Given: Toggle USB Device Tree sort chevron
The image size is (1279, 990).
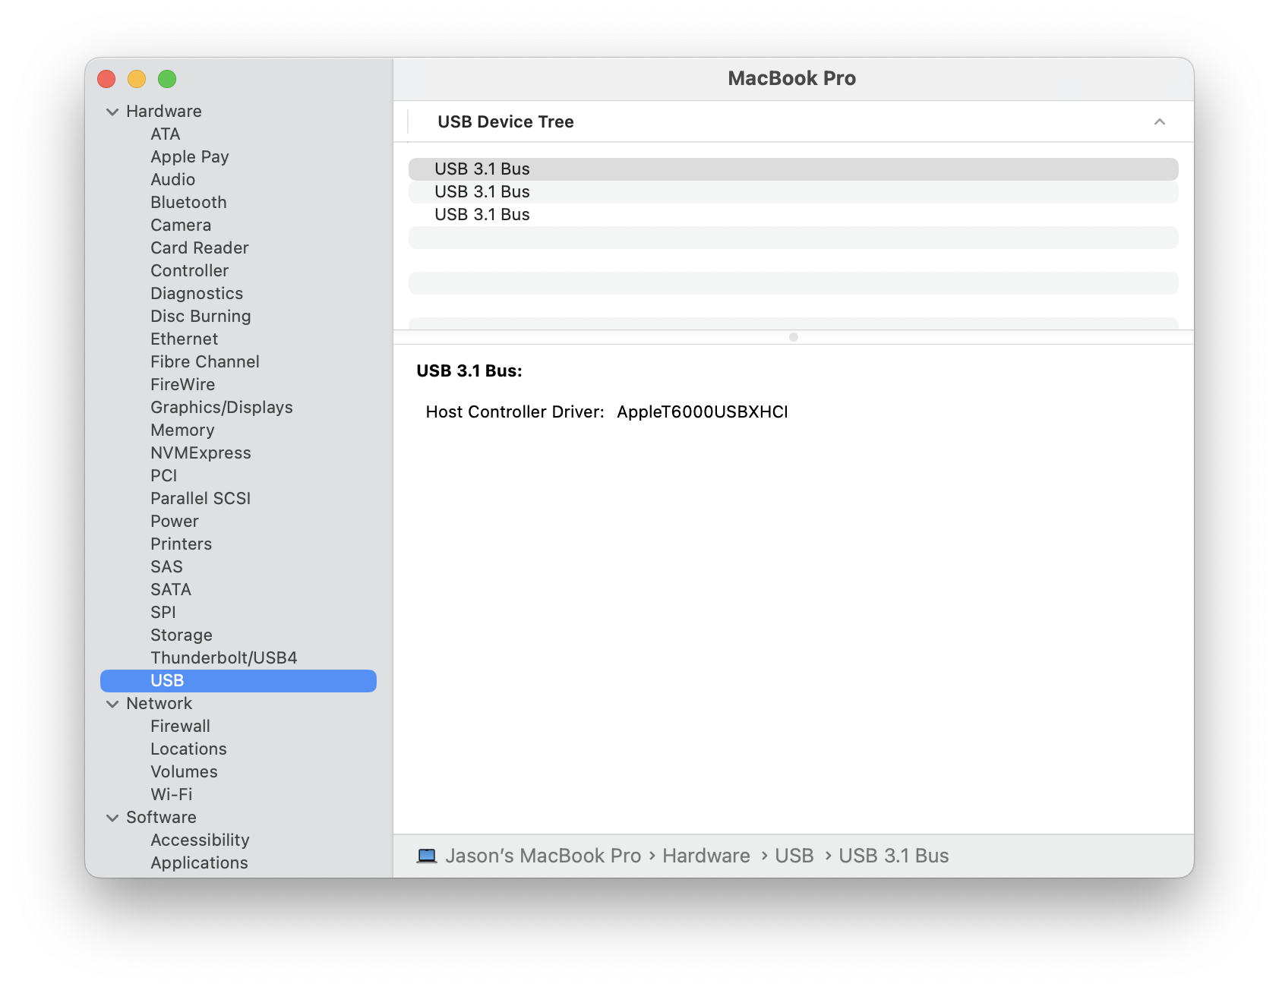Looking at the screenshot, I should 1159,121.
